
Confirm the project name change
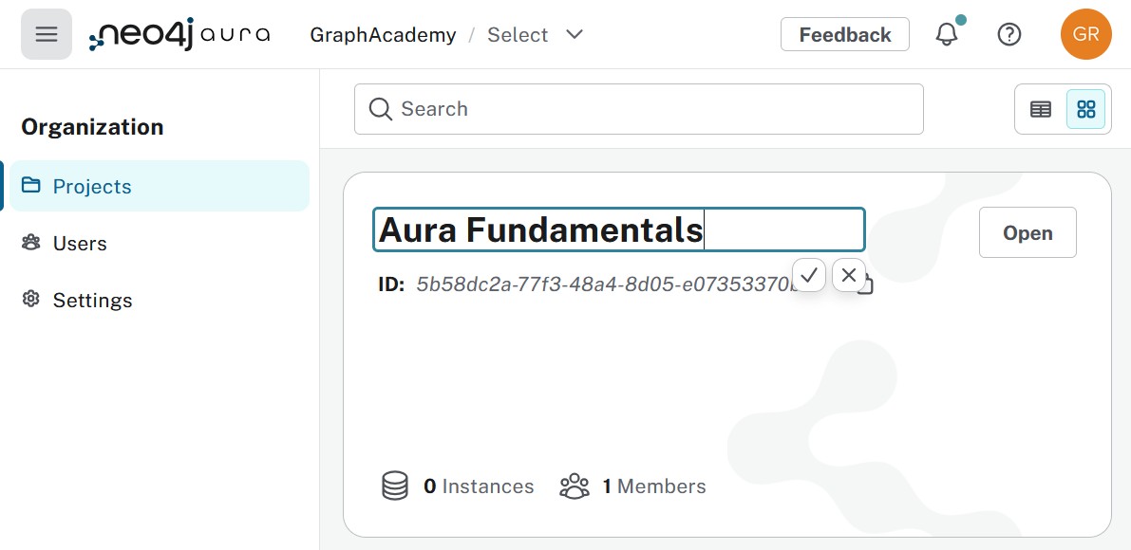coord(809,275)
